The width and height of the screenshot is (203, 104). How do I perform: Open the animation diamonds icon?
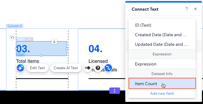coord(87,68)
